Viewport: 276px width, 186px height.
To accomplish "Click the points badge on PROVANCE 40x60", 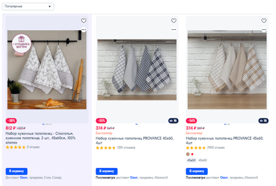I will (x=173, y=121).
